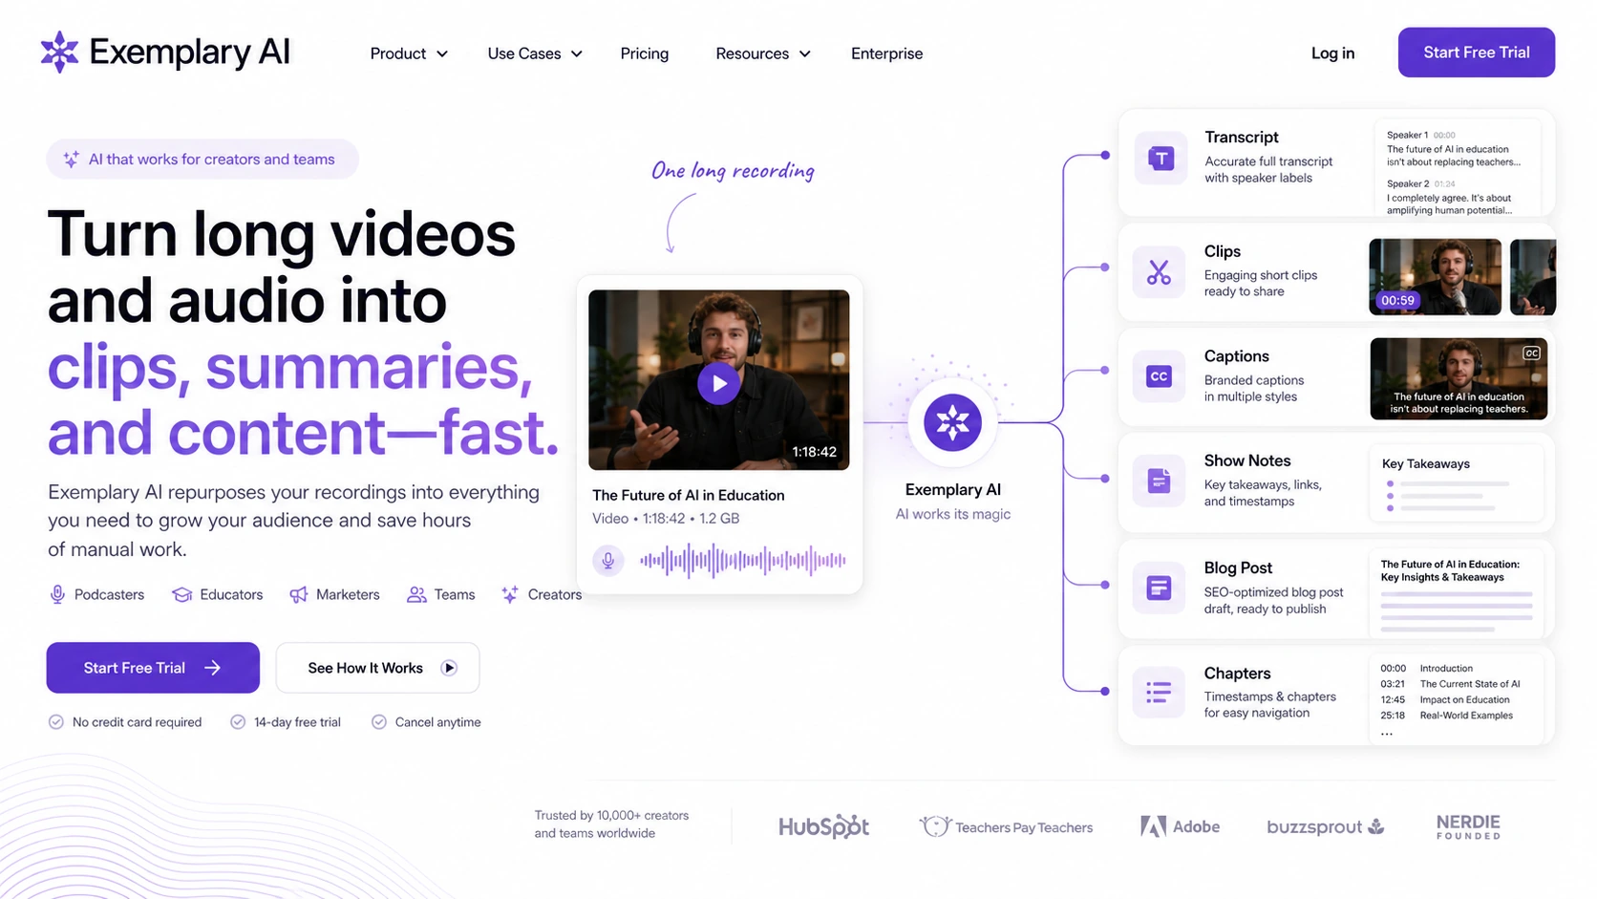Select the Podcasters label

point(109,594)
